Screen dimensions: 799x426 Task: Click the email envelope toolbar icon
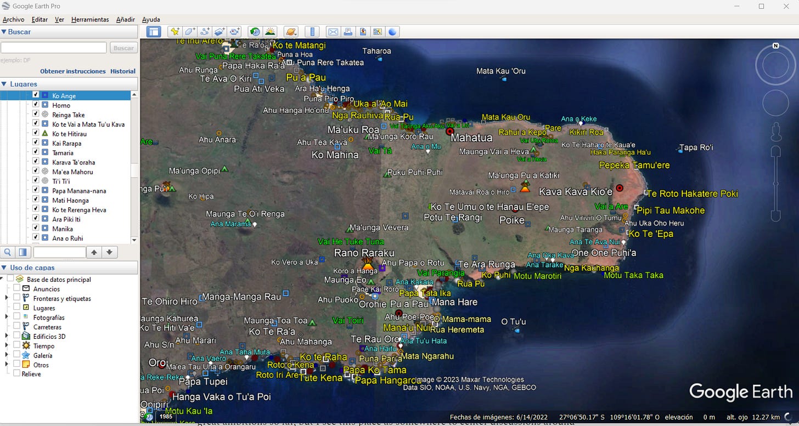[333, 32]
